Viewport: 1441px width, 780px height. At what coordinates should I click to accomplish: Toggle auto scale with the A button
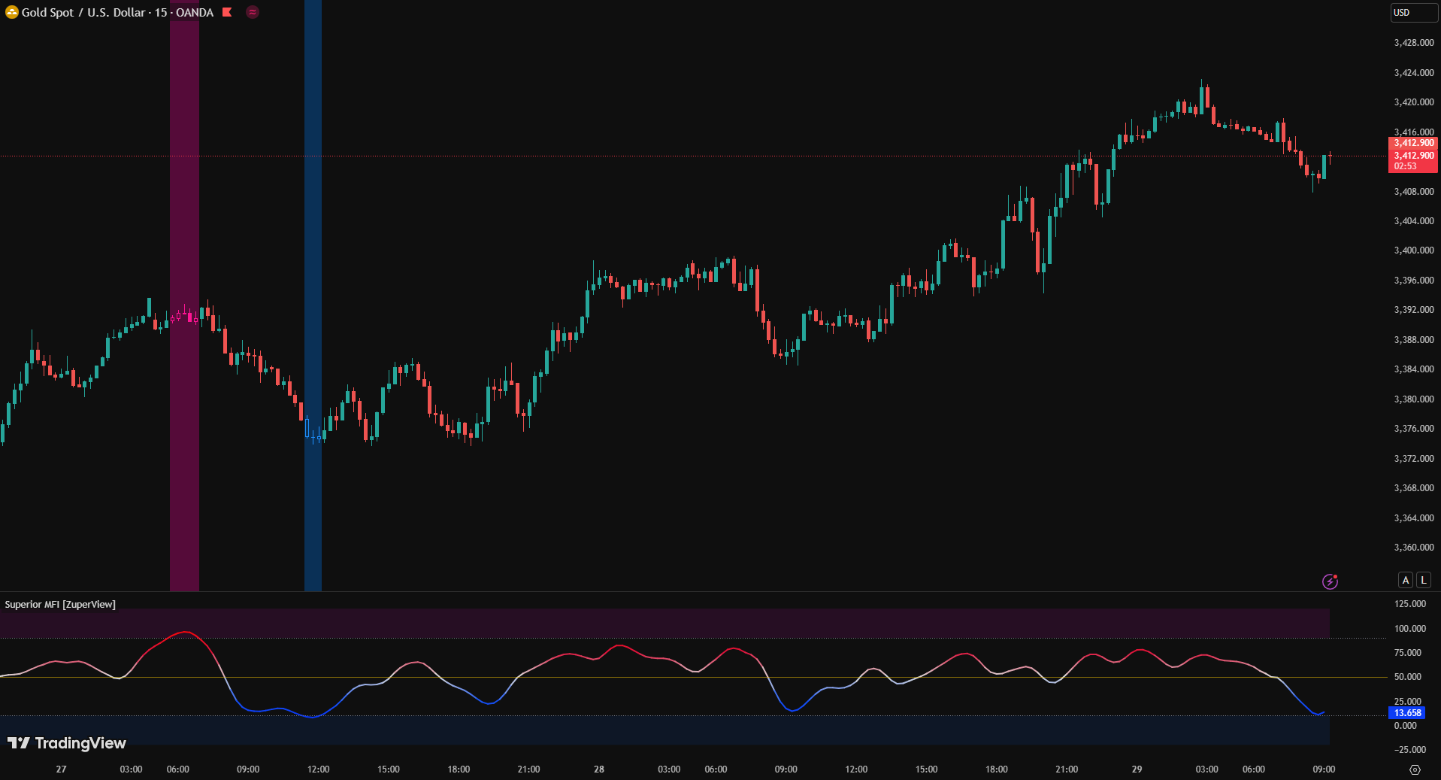[x=1405, y=580]
